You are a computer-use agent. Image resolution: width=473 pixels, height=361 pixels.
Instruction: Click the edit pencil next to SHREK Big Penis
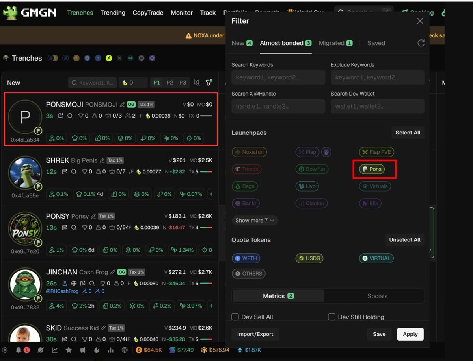(102, 160)
